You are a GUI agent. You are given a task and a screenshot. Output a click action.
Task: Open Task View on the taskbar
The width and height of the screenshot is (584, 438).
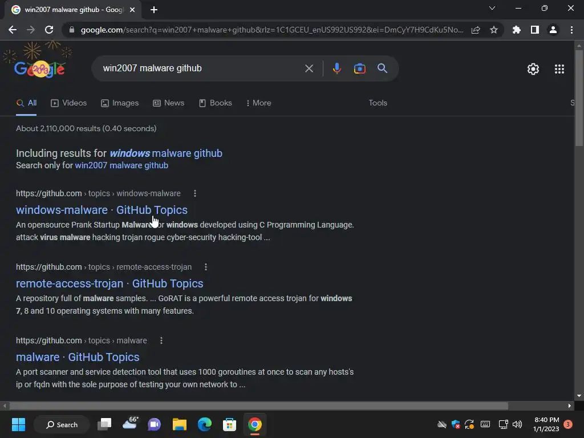point(104,424)
